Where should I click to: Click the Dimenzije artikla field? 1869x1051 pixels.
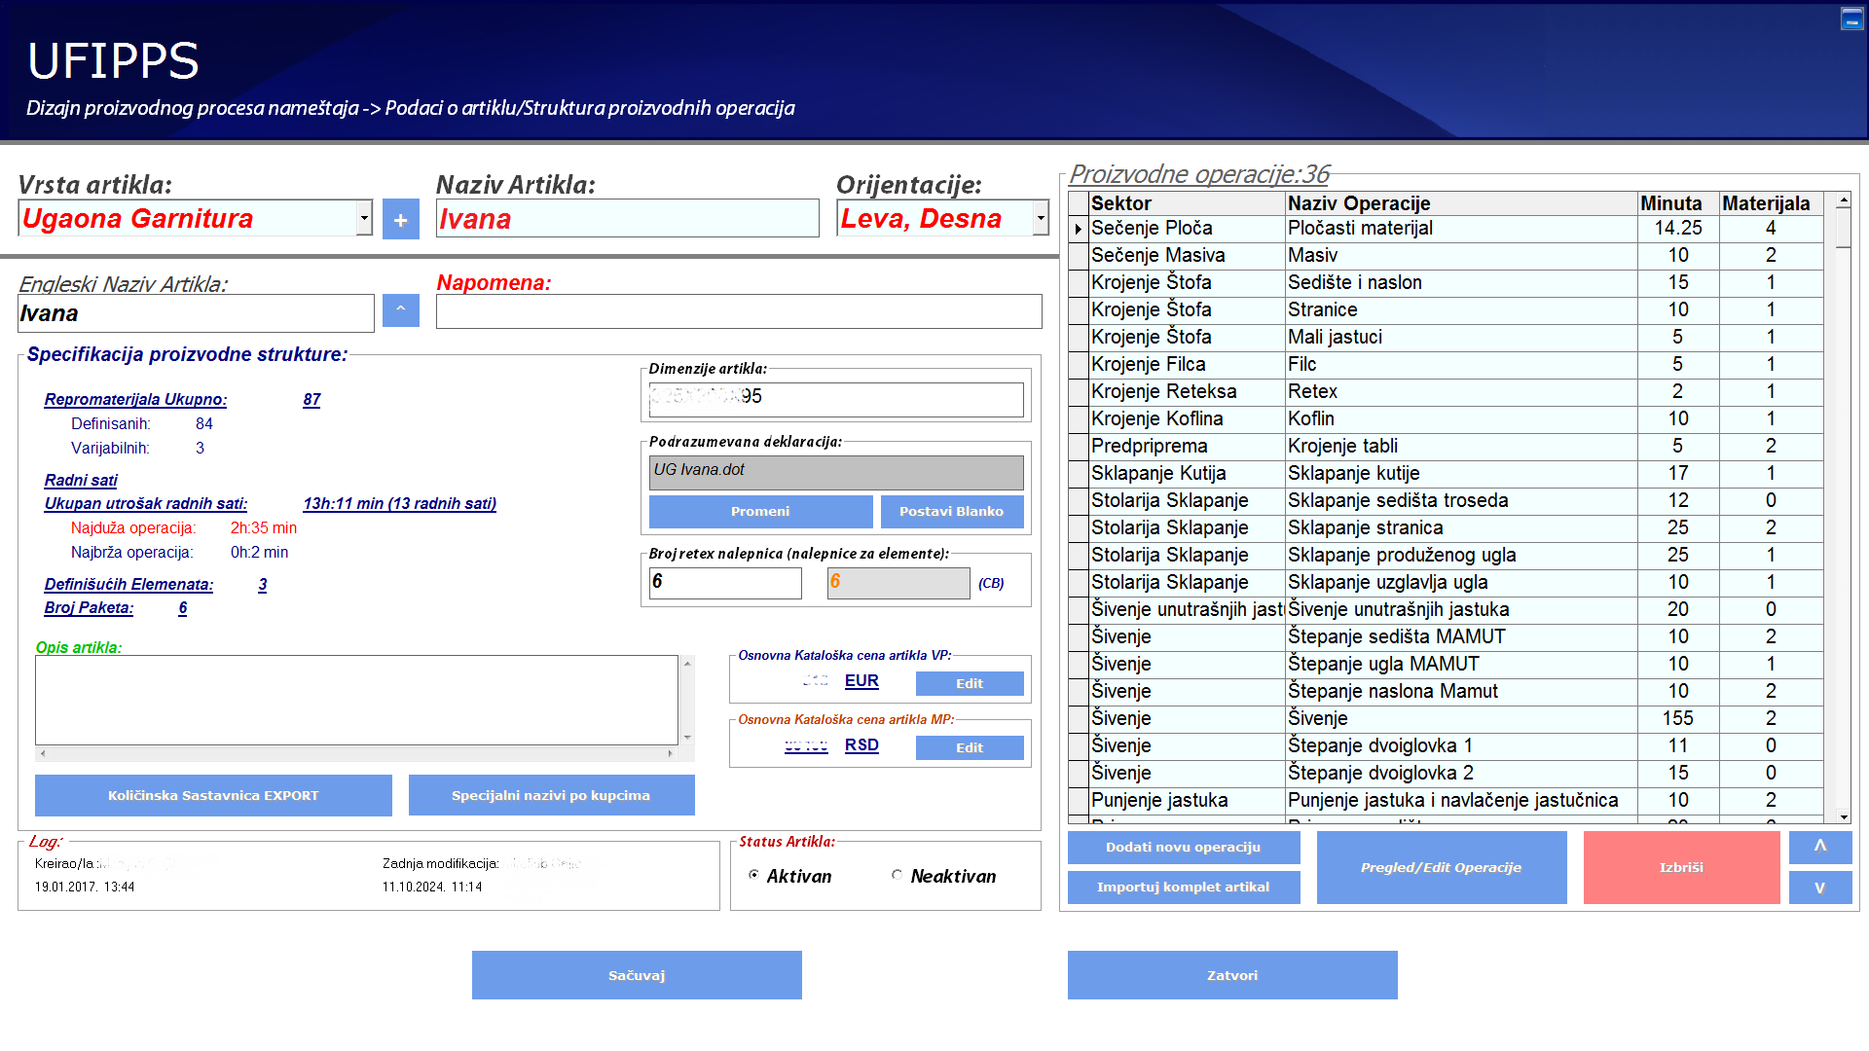click(x=836, y=399)
